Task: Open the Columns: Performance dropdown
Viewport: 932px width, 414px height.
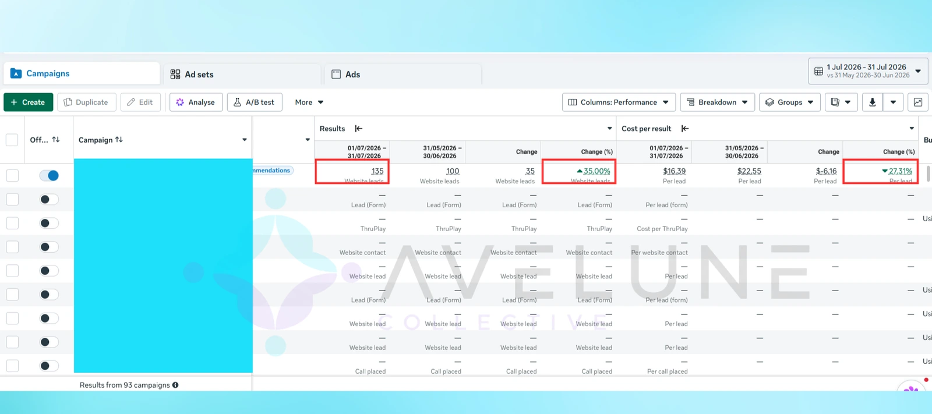Action: pos(619,102)
